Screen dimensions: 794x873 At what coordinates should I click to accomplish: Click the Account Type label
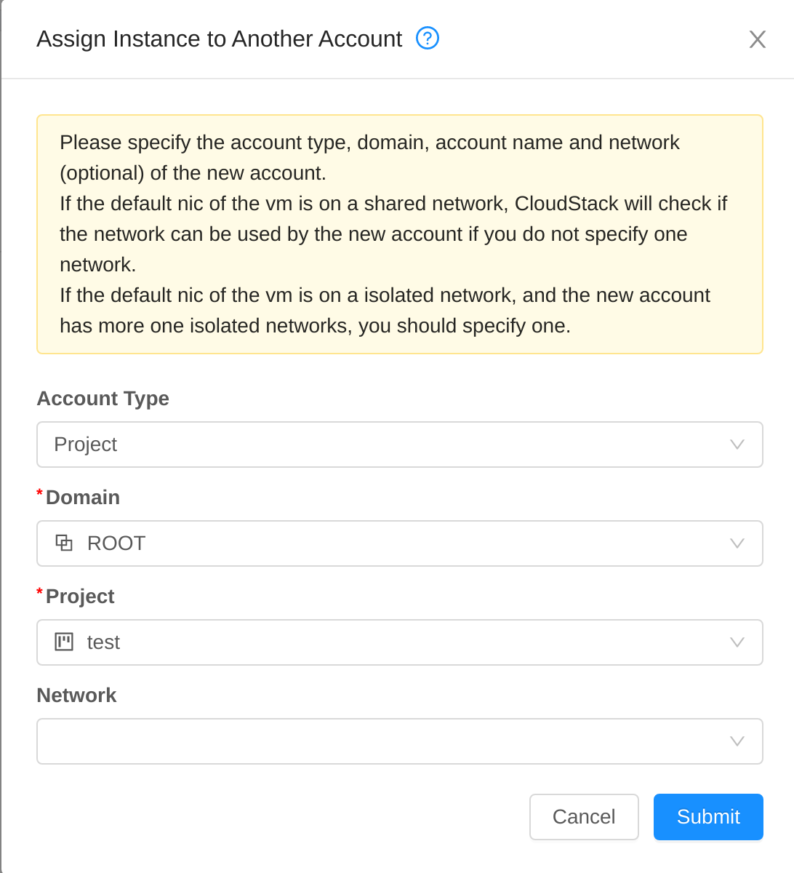click(x=103, y=398)
